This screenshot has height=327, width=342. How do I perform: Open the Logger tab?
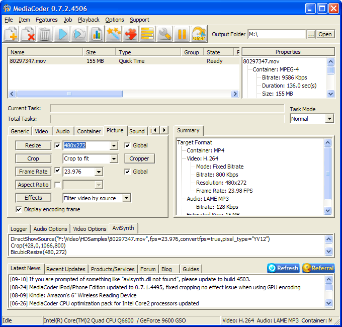[19, 229]
